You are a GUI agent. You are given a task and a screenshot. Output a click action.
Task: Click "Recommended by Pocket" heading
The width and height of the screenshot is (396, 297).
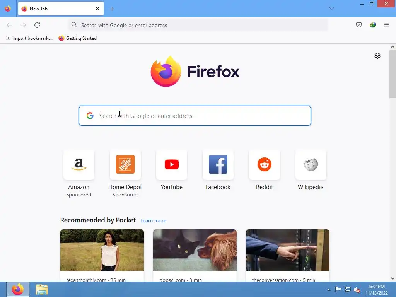(x=98, y=220)
